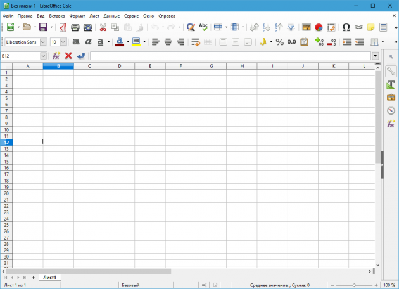399x289 pixels.
Task: Open print preview
Action: (x=87, y=27)
